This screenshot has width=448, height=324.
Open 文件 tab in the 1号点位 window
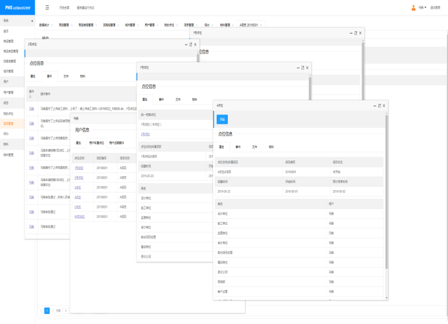177,100
